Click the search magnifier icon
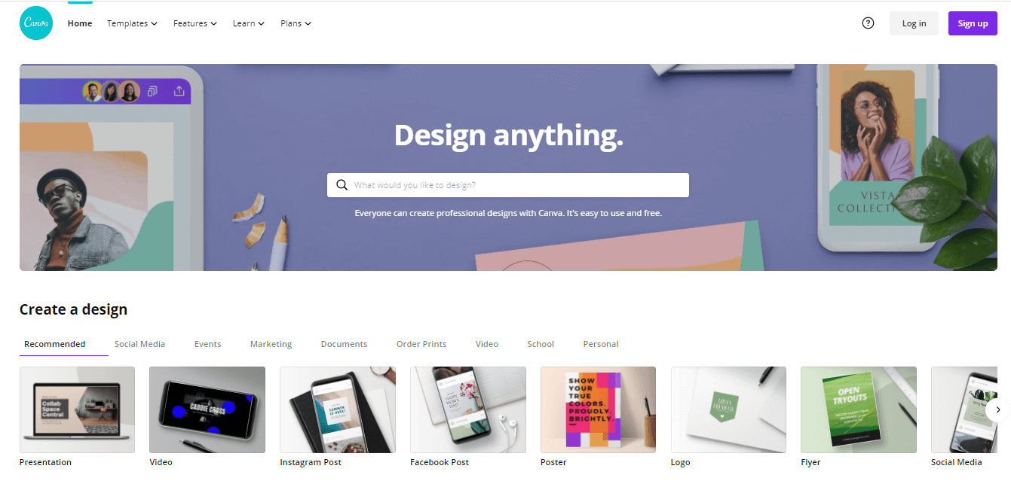The image size is (1011, 490). (342, 185)
